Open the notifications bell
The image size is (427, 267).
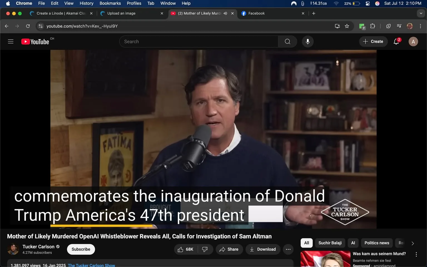click(x=396, y=41)
